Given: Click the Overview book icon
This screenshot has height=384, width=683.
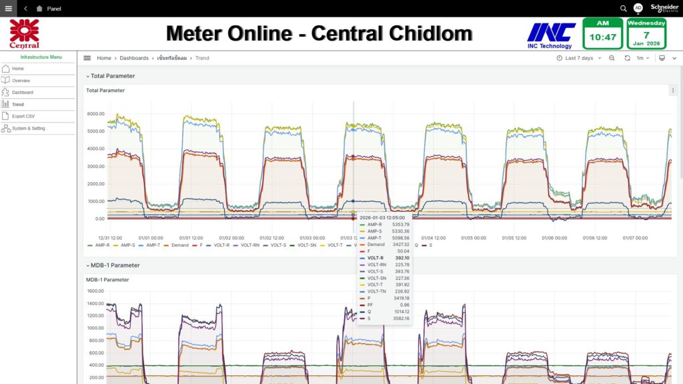Looking at the screenshot, I should coord(5,80).
